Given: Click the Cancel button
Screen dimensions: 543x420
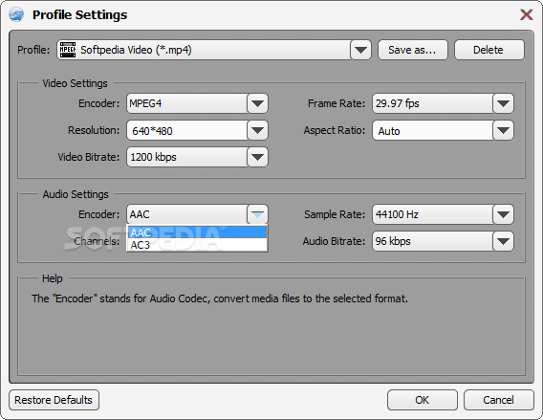Looking at the screenshot, I should pyautogui.click(x=498, y=400).
